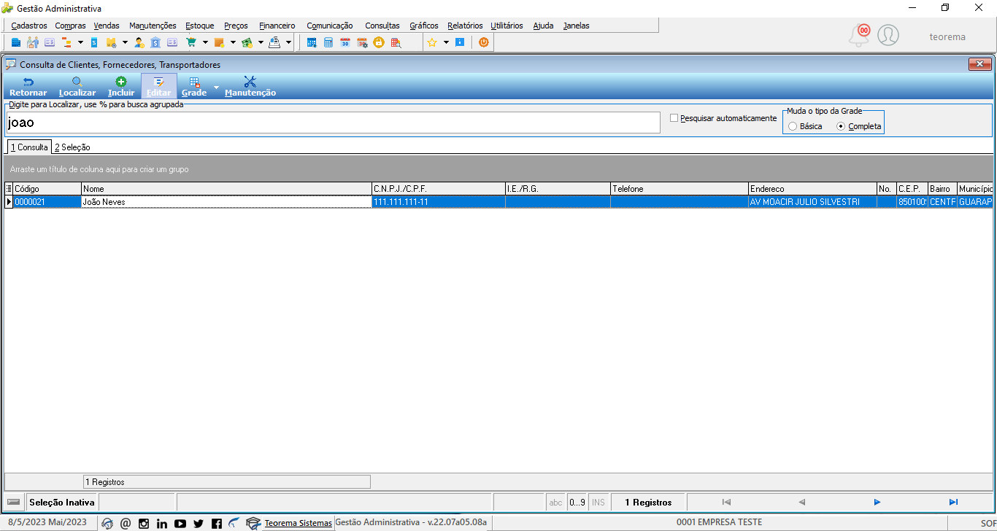This screenshot has height=531, width=997.
Task: Click the Telefone column header
Action: [680, 189]
